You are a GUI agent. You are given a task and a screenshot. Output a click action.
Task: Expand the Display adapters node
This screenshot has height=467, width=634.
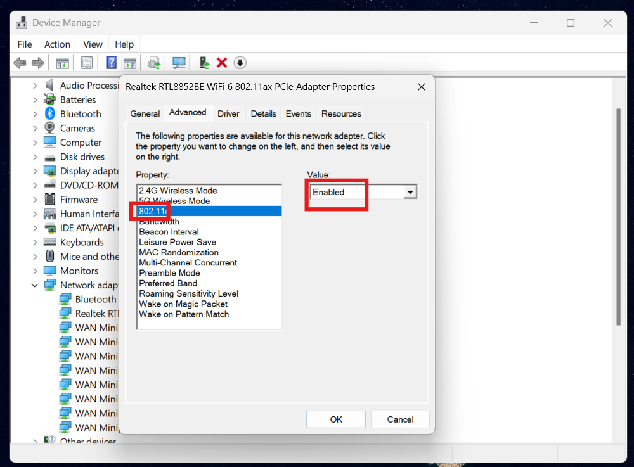35,171
